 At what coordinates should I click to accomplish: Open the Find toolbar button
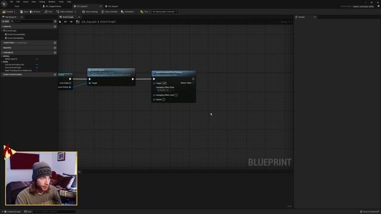pyautogui.click(x=49, y=12)
